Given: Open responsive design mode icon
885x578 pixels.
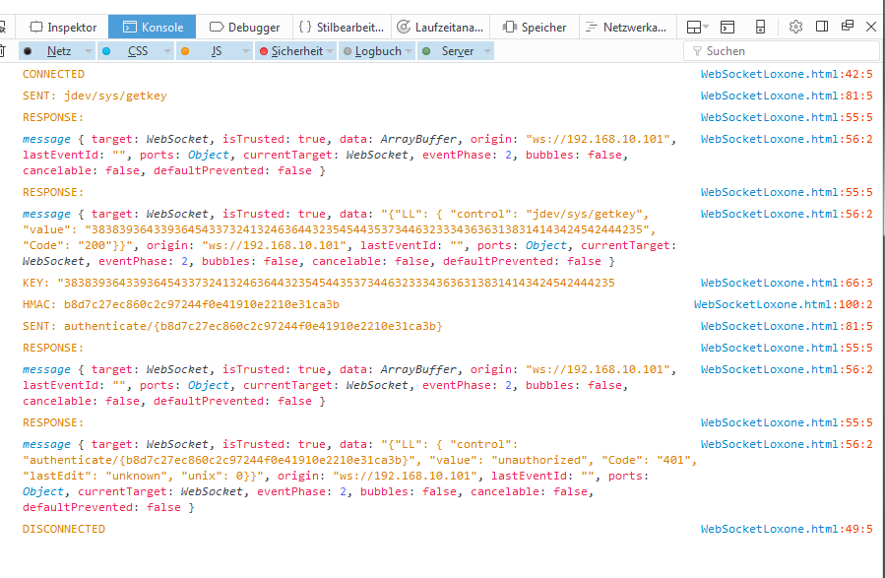Looking at the screenshot, I should (x=760, y=28).
